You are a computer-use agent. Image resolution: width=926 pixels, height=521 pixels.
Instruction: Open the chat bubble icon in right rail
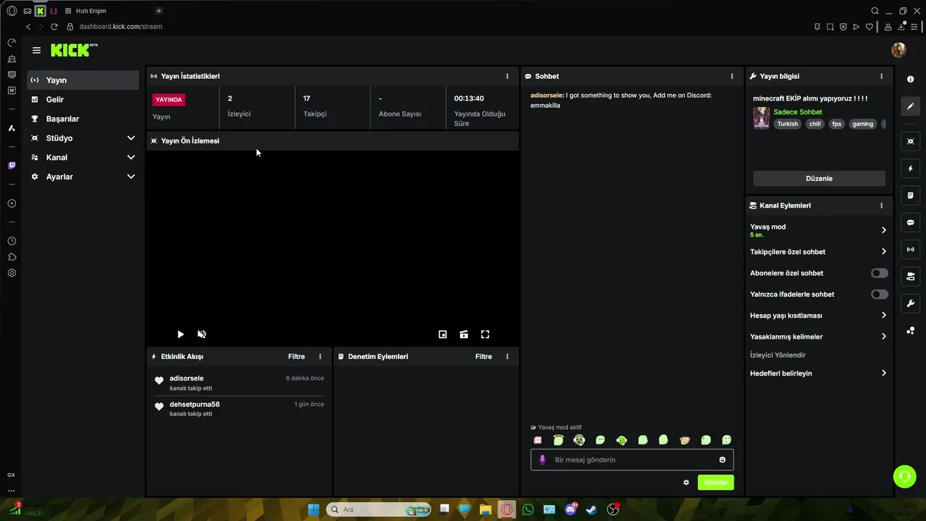pos(911,222)
